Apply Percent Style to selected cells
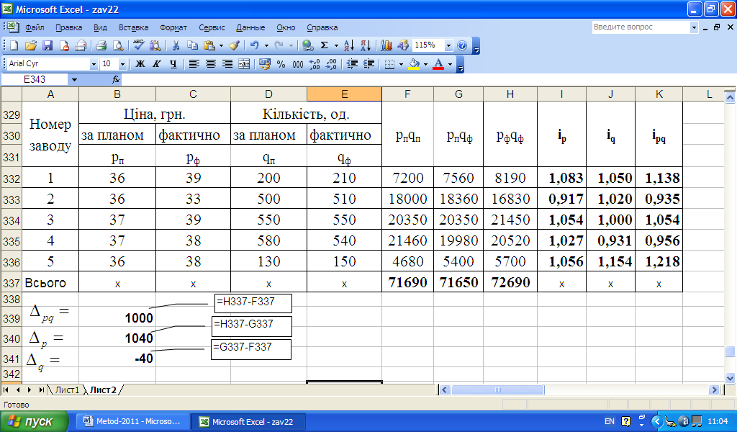The image size is (737, 432). coord(281,64)
